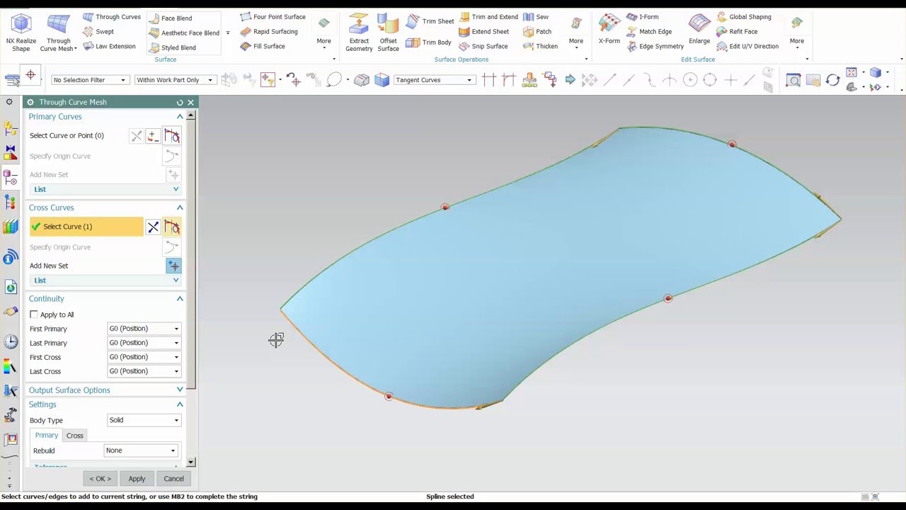The height and width of the screenshot is (510, 906).
Task: Create a Four Point Surface
Action: click(273, 17)
